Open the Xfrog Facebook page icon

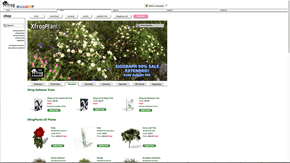pyautogui.click(x=18, y=7)
